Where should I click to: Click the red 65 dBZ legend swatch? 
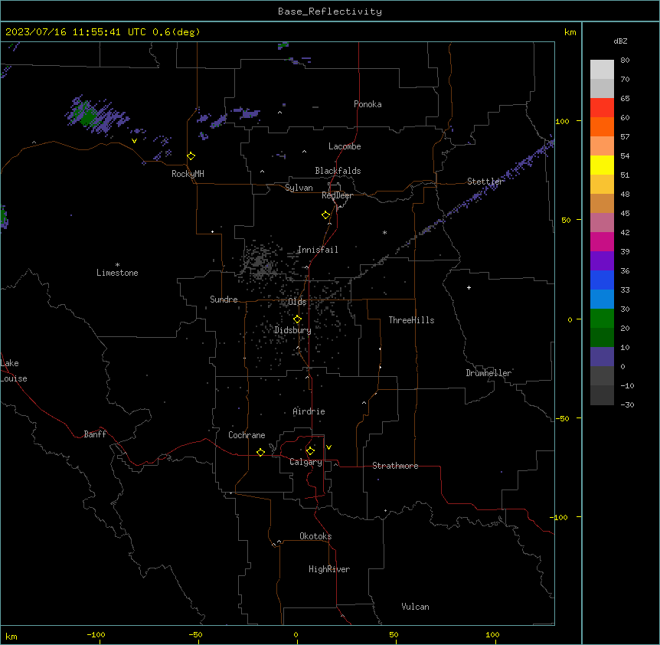[602, 108]
